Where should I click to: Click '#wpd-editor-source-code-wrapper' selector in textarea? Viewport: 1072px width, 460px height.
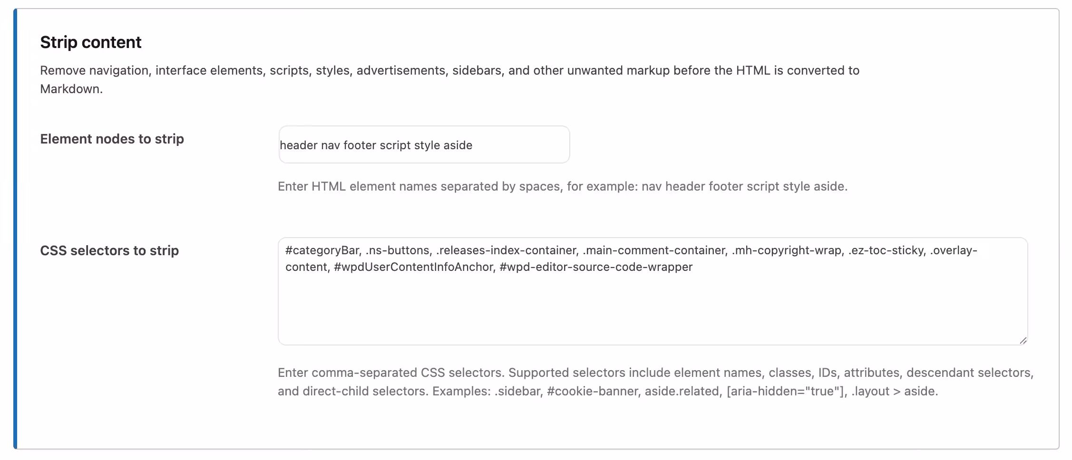coord(596,267)
